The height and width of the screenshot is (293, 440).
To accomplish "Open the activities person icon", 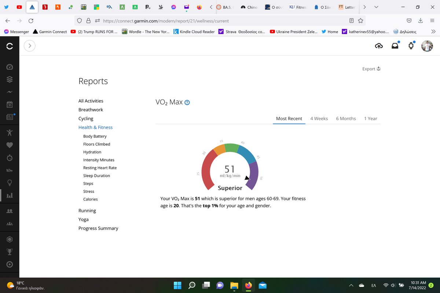I will click(x=10, y=133).
